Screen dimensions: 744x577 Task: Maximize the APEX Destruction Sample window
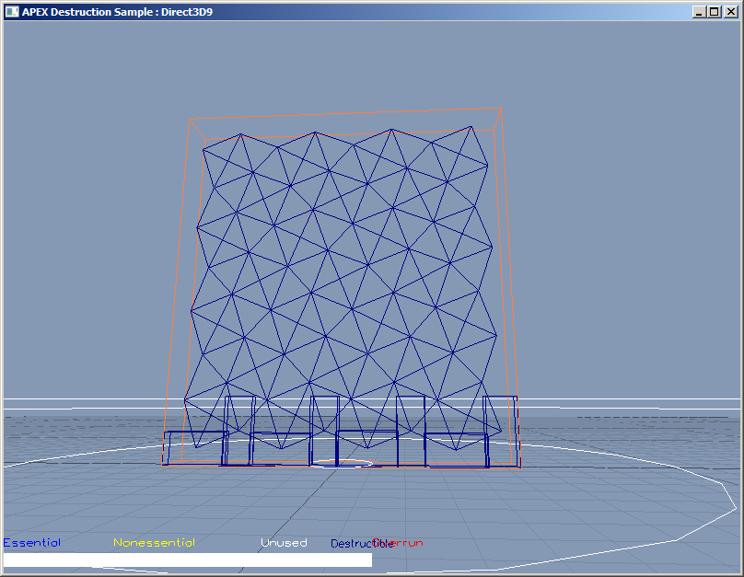tap(715, 12)
